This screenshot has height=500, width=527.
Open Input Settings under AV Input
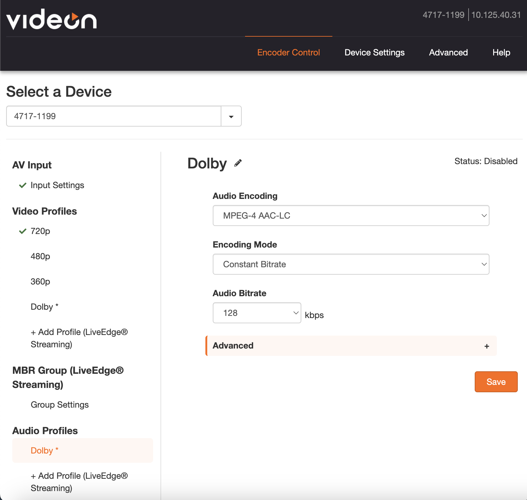click(57, 185)
